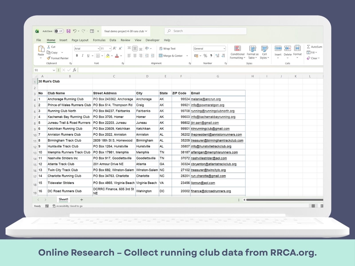The height and width of the screenshot is (266, 355).
Task: Click the Cut scissors icon
Action: pyautogui.click(x=49, y=47)
